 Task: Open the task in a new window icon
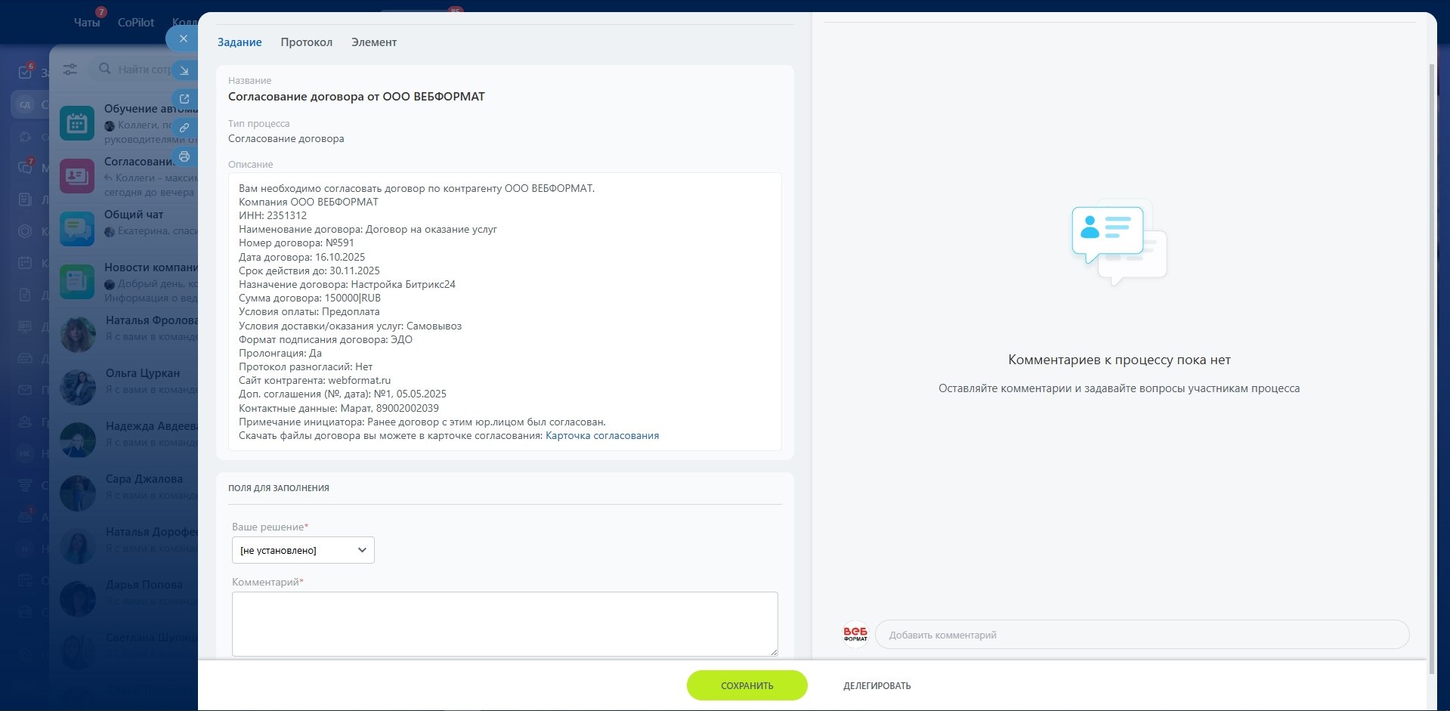click(x=184, y=99)
